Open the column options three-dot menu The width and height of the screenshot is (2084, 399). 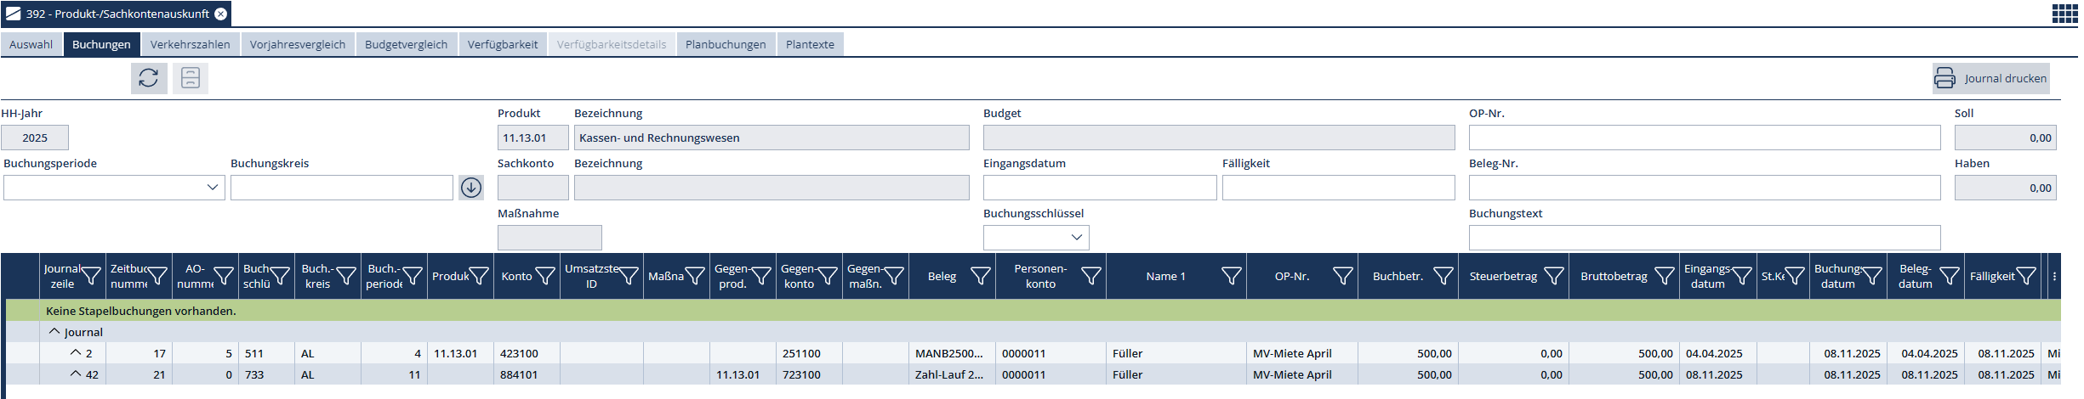tap(2054, 276)
